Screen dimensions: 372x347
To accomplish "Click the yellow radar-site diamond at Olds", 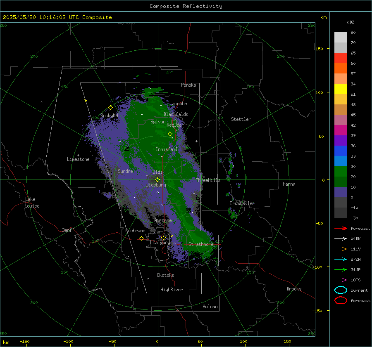I will click(x=157, y=179).
